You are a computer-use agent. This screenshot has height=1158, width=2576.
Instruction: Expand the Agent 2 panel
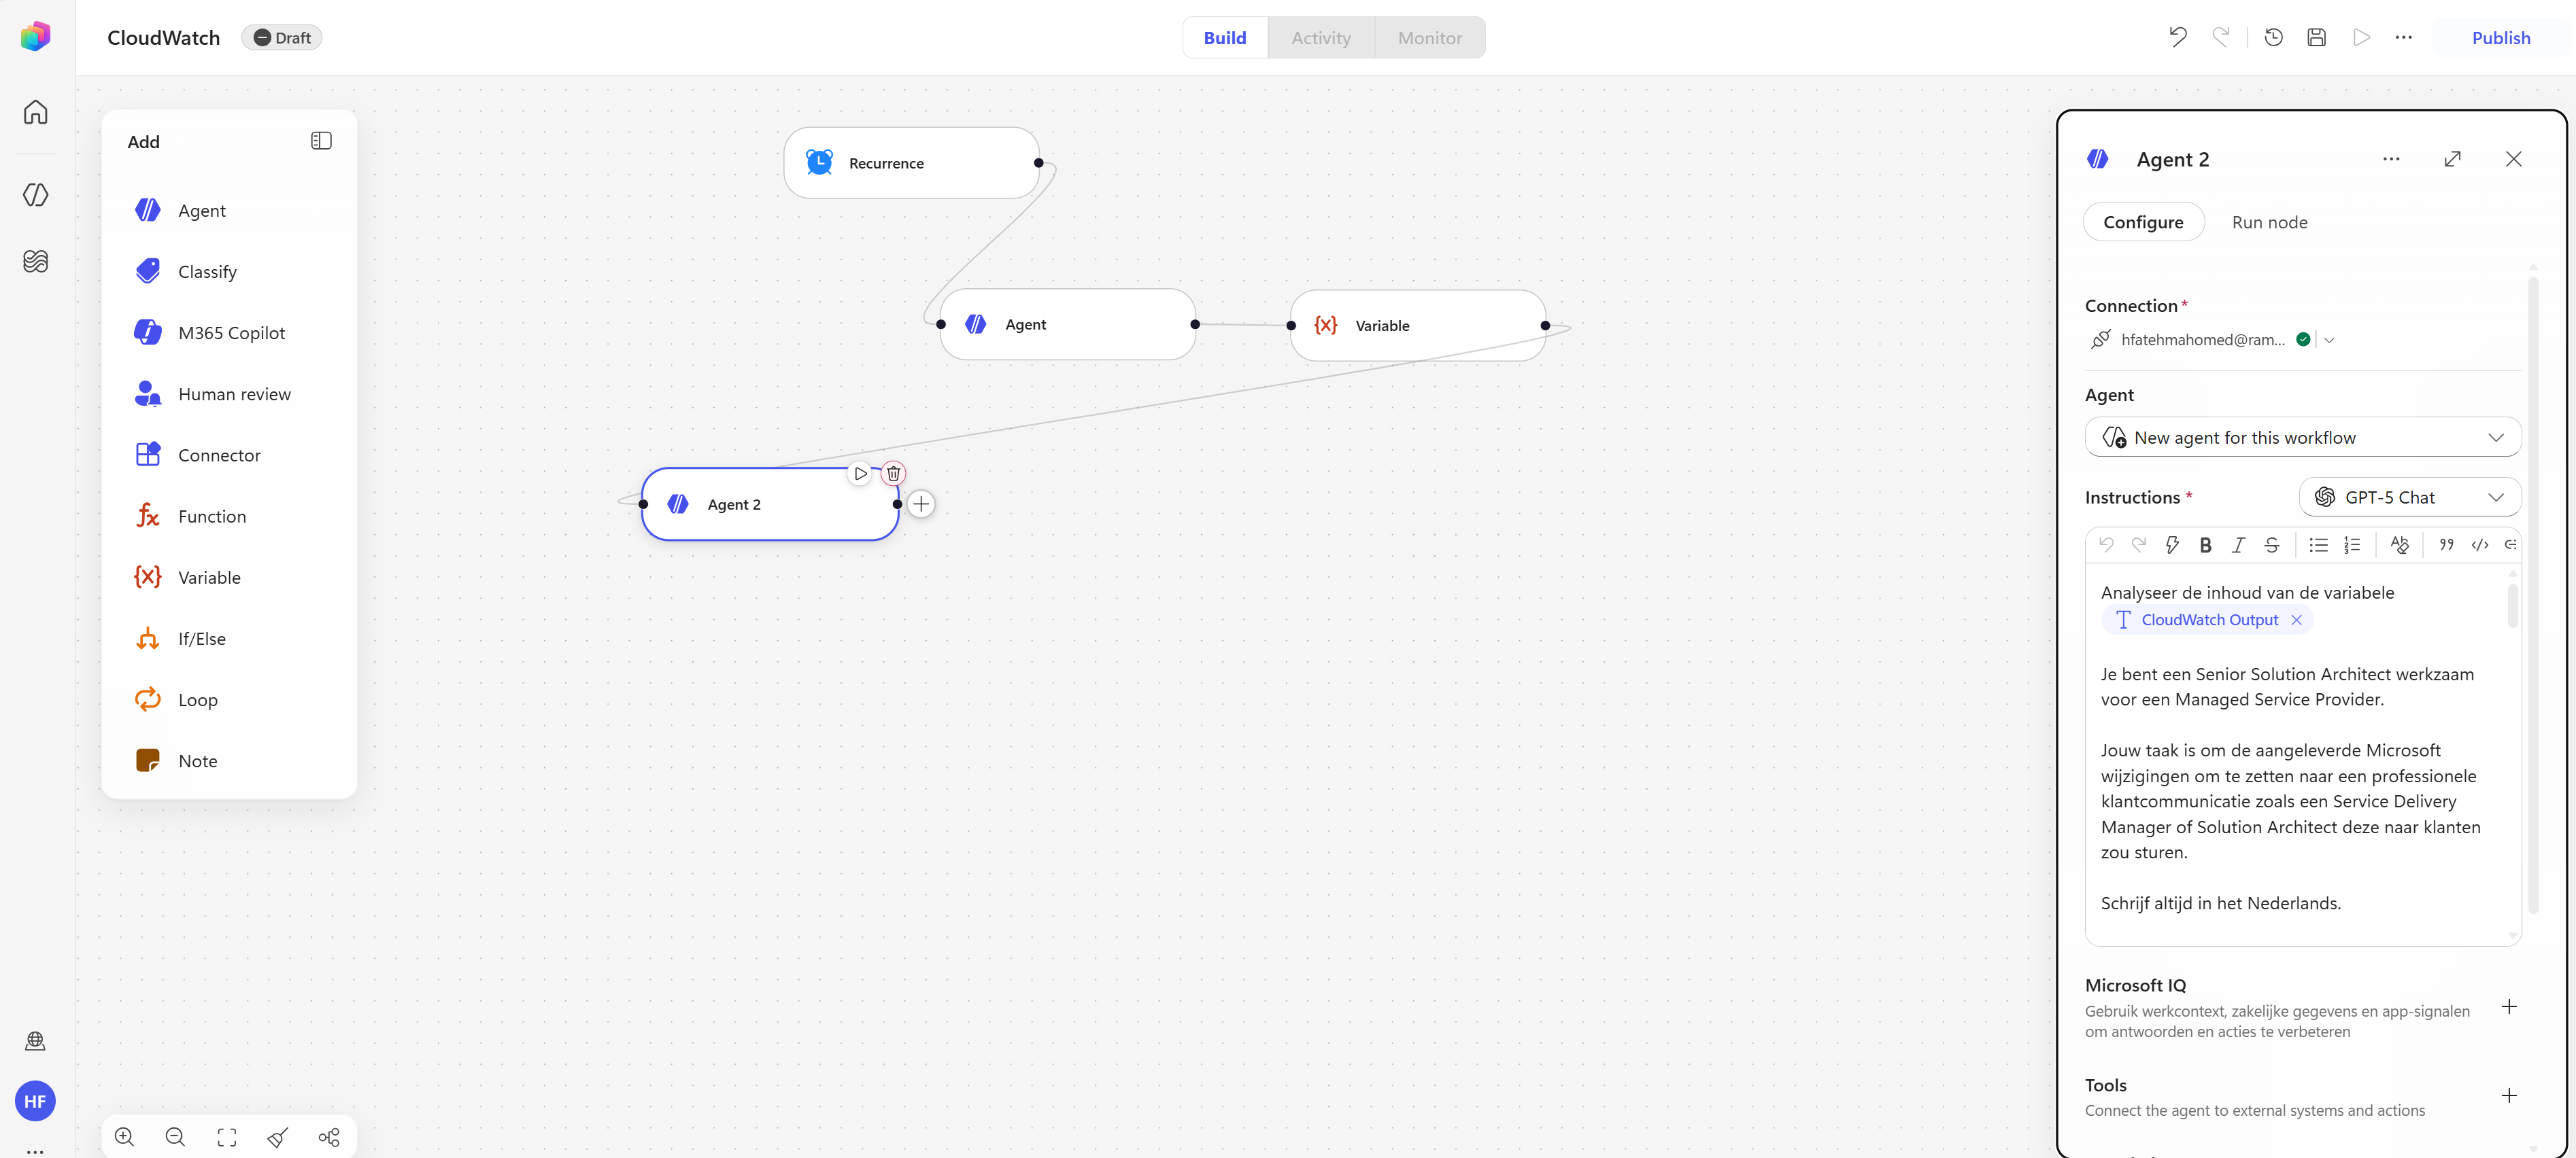click(x=2452, y=159)
